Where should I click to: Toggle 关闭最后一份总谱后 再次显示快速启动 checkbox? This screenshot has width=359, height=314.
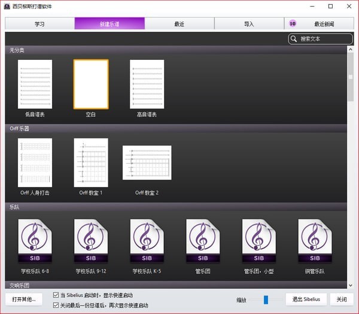[56, 305]
